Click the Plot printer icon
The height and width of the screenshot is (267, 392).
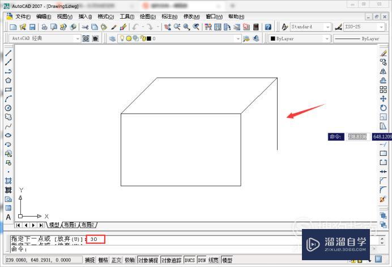(x=45, y=27)
